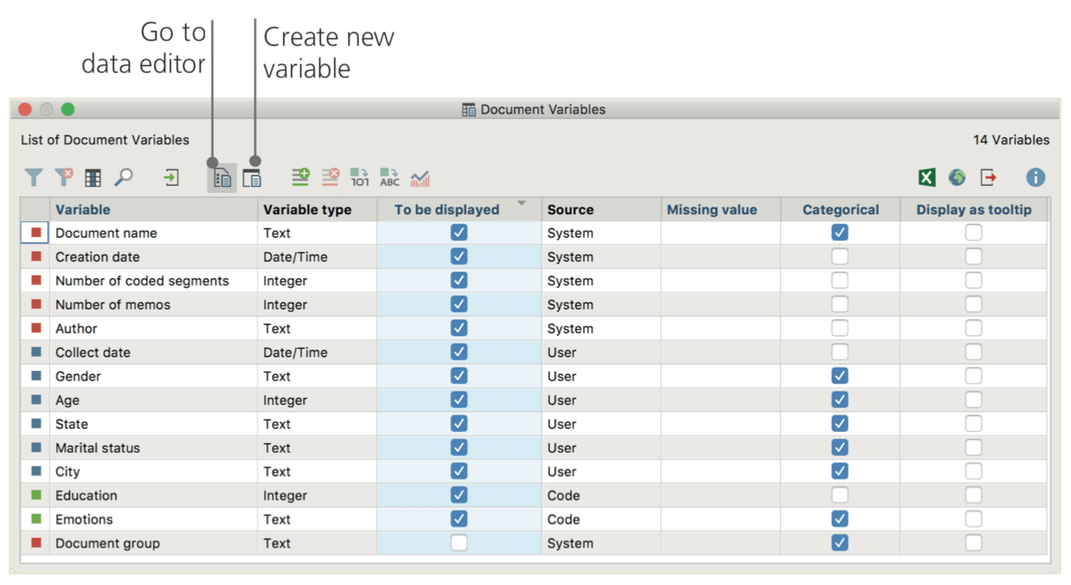Click sort arrow on 'To be displayed' column
The width and height of the screenshot is (1071, 585).
[x=522, y=203]
